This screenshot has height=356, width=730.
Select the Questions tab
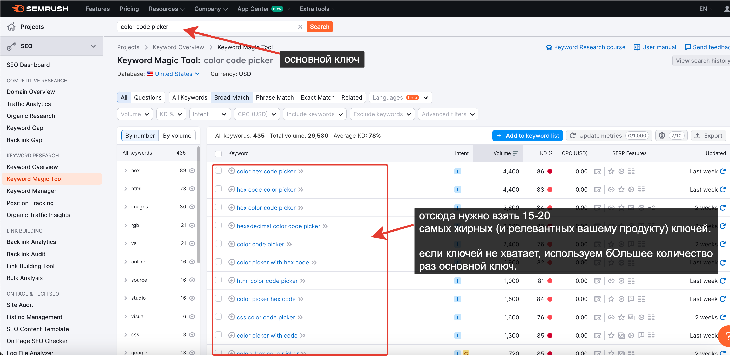148,97
